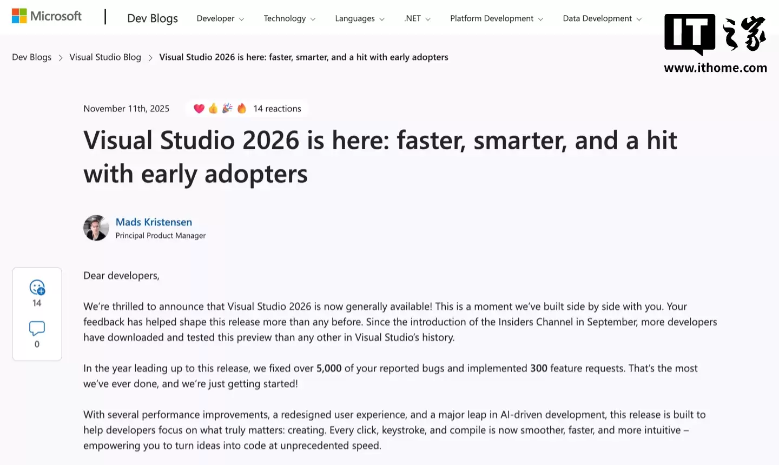This screenshot has height=465, width=779.
Task: Open the Data Development dropdown
Action: pyautogui.click(x=602, y=18)
